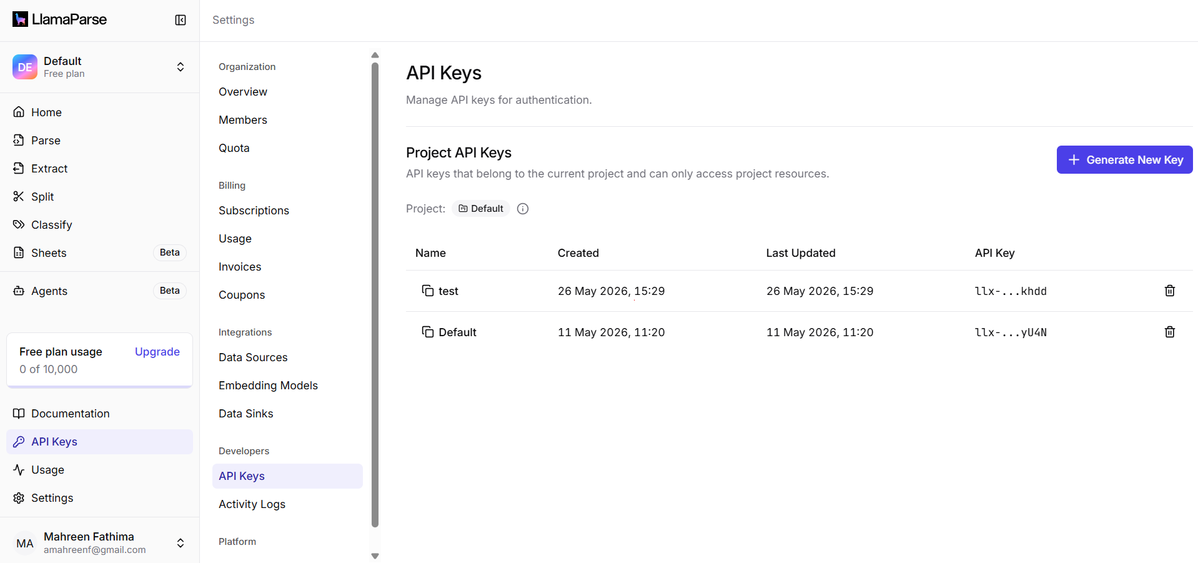Click the Name column header
This screenshot has width=1198, height=563.
[x=430, y=253]
